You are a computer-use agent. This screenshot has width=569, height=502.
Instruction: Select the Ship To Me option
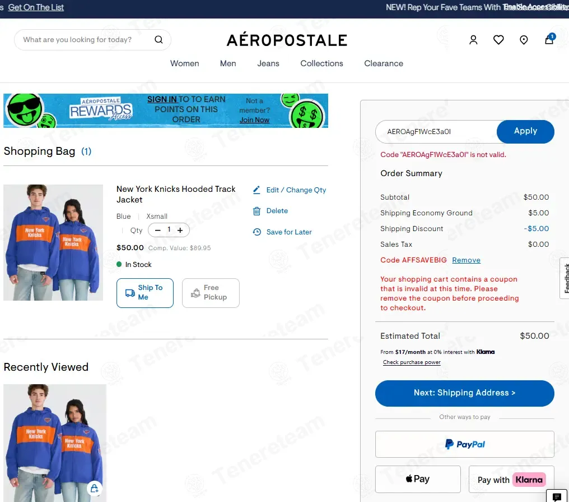(145, 293)
